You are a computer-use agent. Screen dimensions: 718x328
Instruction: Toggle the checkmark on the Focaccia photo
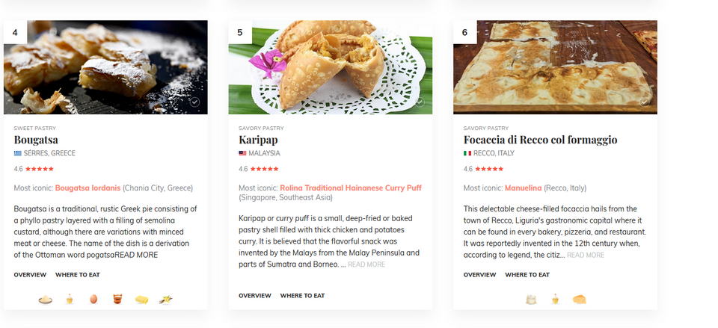[645, 102]
